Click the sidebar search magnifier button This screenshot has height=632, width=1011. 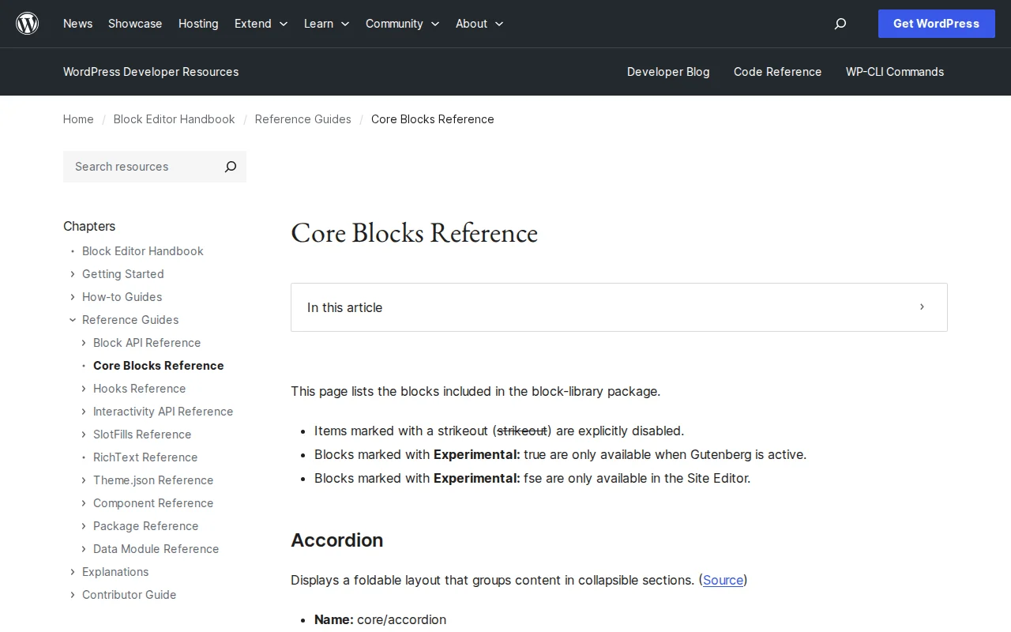[230, 167]
